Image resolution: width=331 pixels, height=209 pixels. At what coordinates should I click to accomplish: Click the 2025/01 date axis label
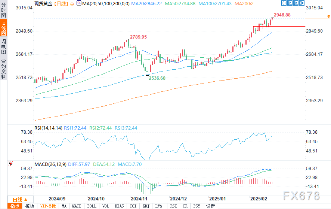(x=217, y=199)
